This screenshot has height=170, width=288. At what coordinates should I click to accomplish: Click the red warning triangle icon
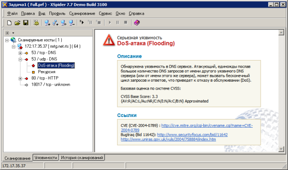pos(109,40)
